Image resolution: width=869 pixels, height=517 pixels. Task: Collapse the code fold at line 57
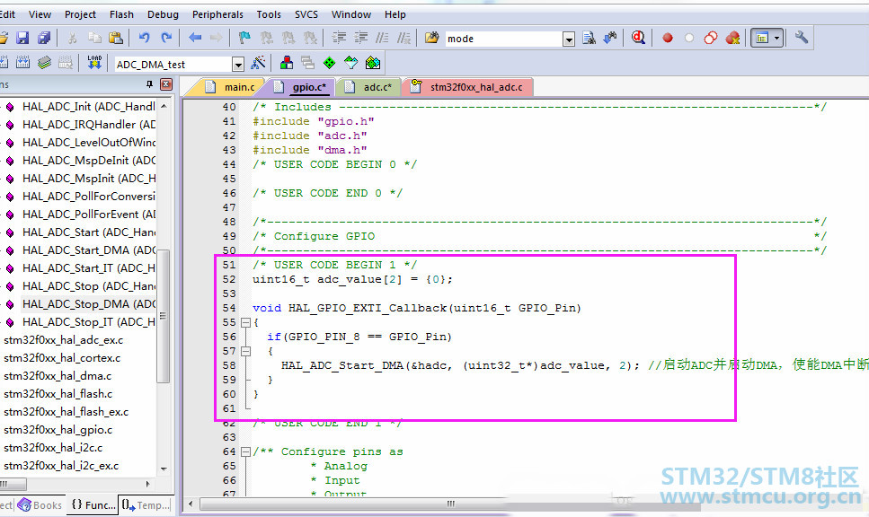245,351
